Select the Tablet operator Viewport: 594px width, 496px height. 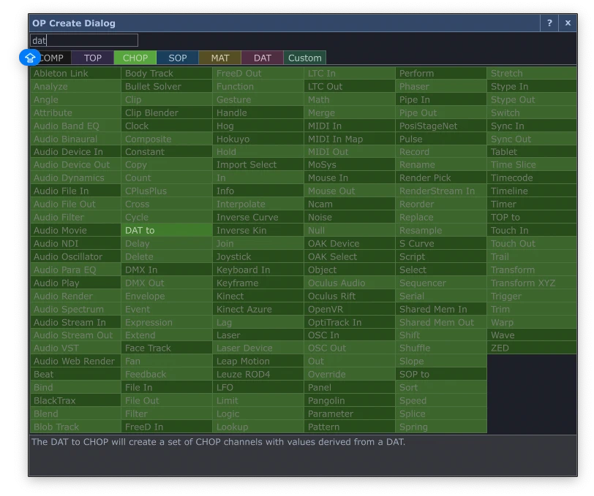pyautogui.click(x=532, y=152)
